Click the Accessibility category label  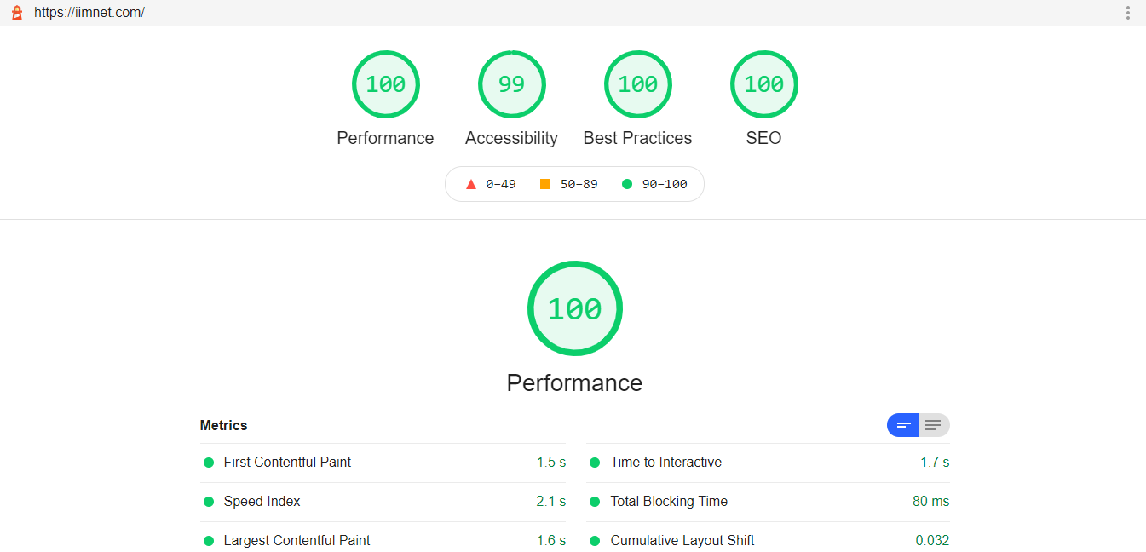coord(511,138)
